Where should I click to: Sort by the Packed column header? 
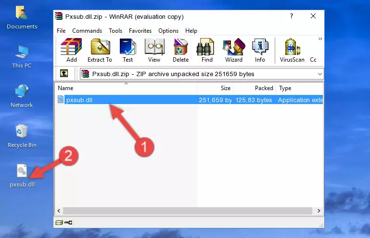pos(255,88)
